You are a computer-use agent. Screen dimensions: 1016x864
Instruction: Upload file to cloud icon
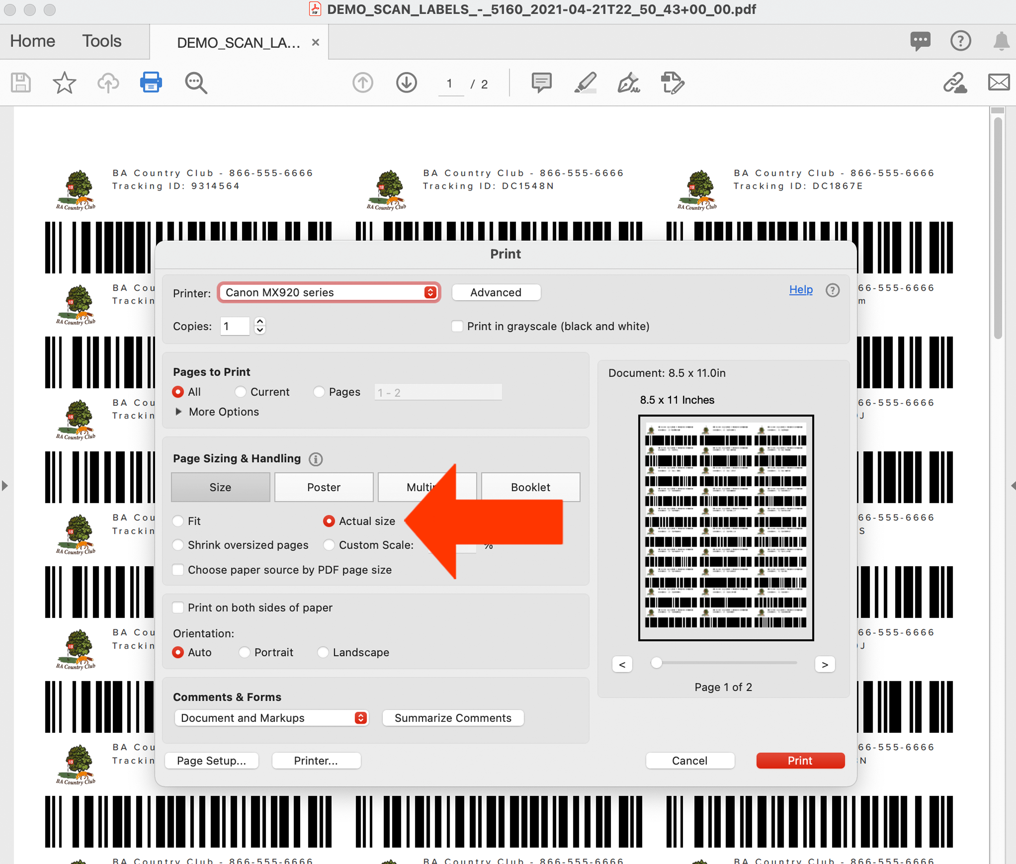(x=108, y=83)
